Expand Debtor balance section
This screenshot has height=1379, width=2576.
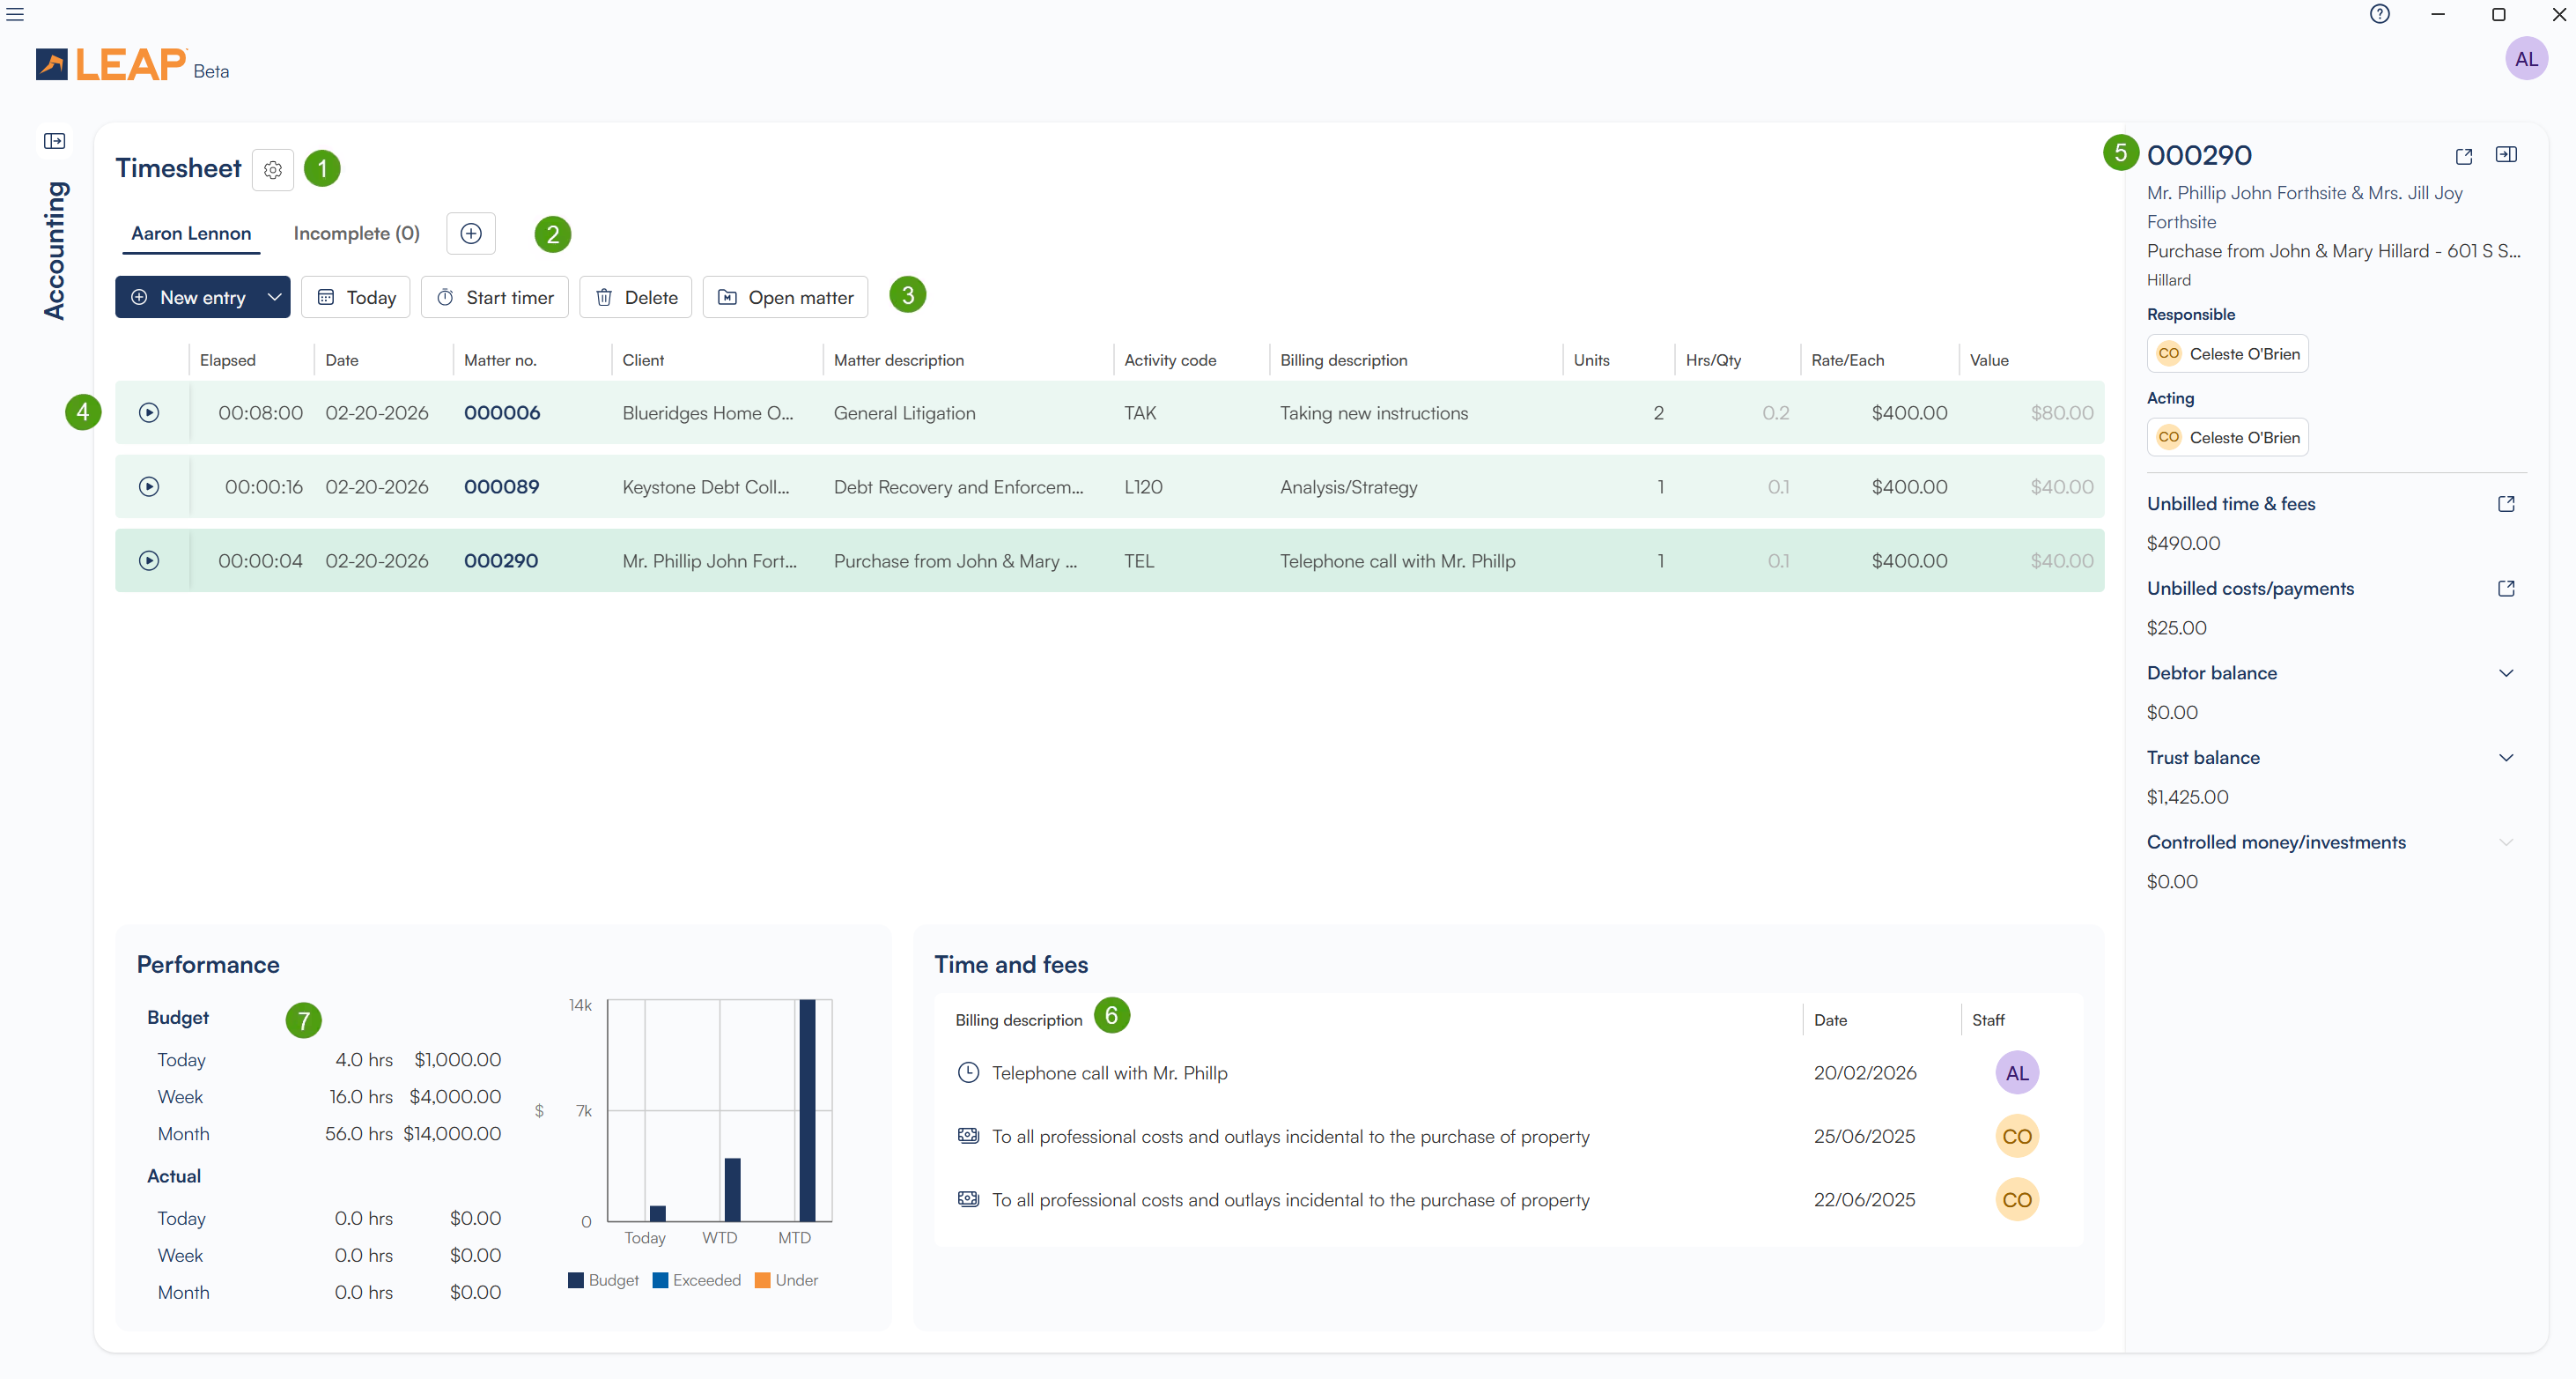[2505, 672]
